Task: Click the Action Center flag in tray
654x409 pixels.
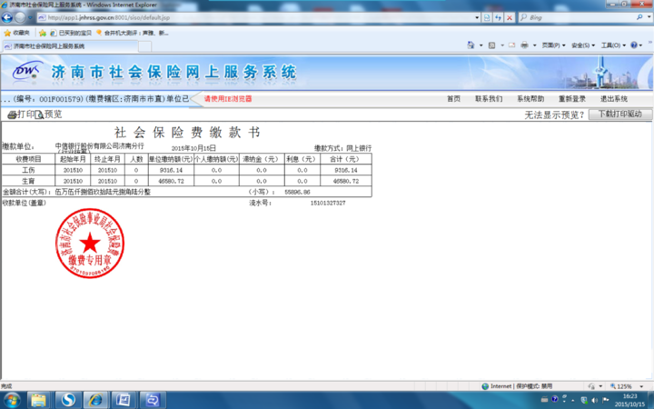Action: [x=606, y=400]
